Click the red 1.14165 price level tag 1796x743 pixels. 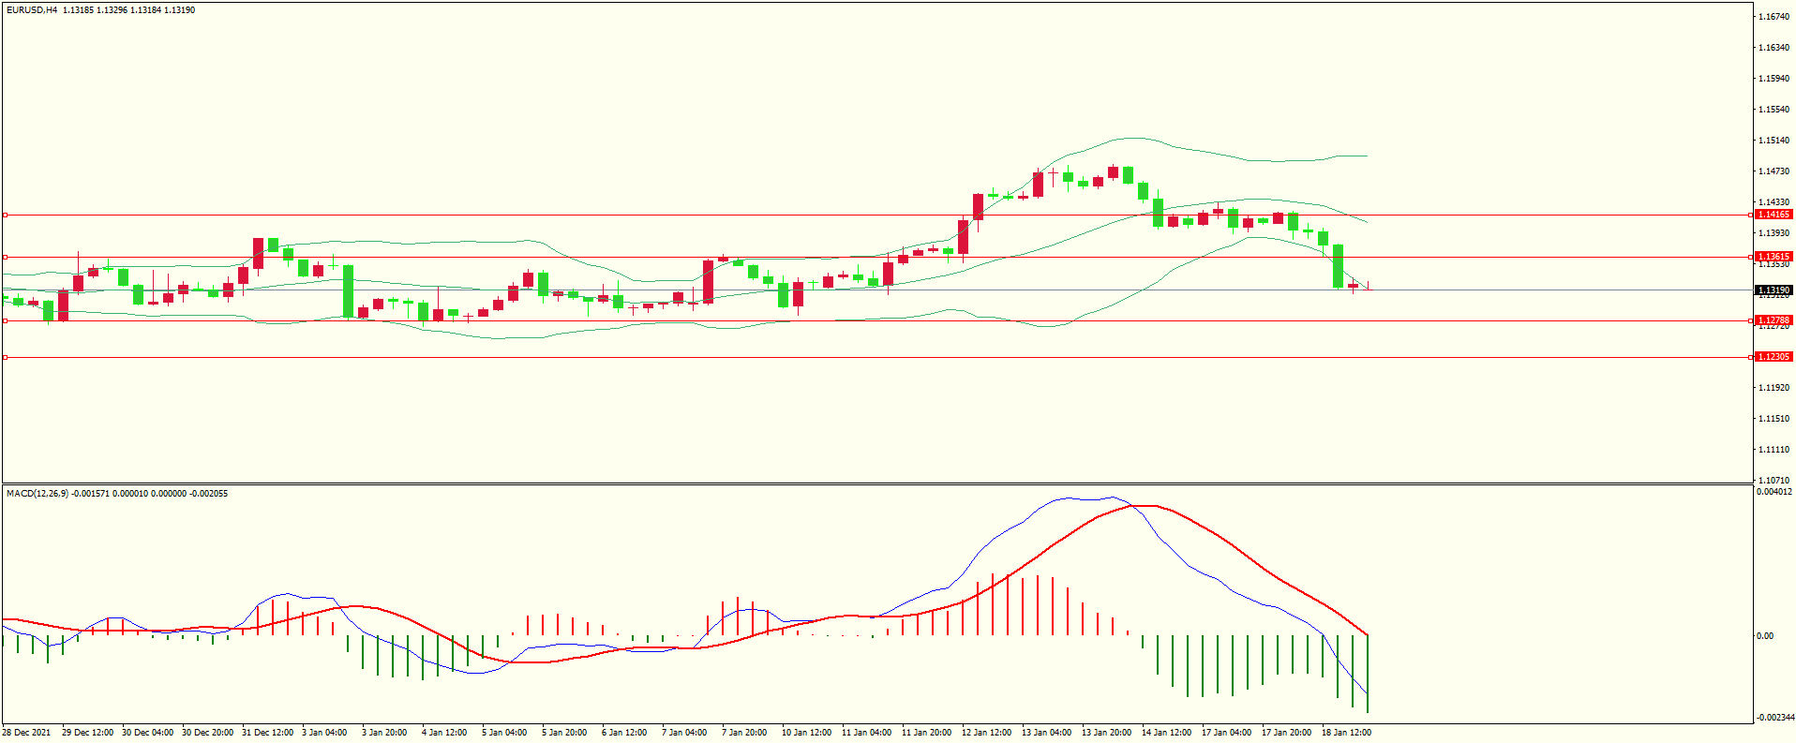click(x=1773, y=215)
